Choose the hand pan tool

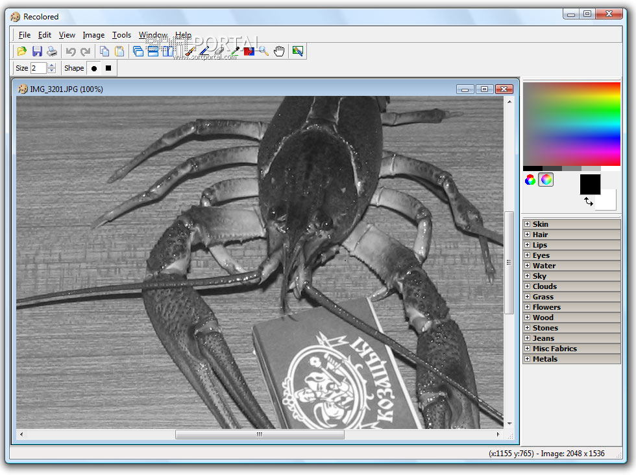point(279,51)
